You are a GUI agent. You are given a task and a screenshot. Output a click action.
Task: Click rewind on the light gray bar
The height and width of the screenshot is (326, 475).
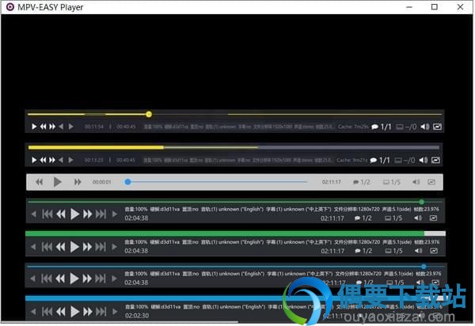39,182
